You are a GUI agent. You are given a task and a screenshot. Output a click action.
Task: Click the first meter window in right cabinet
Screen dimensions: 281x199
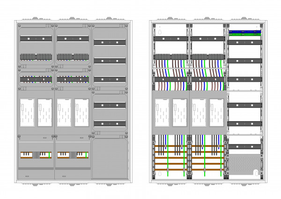tap(162, 113)
